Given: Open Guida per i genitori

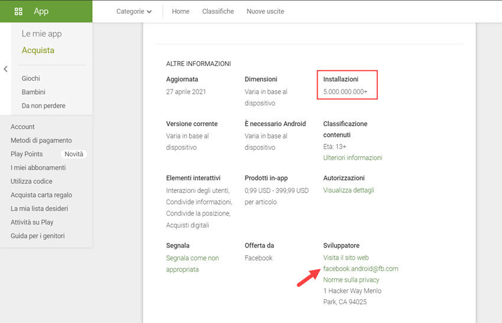Looking at the screenshot, I should (x=37, y=236).
